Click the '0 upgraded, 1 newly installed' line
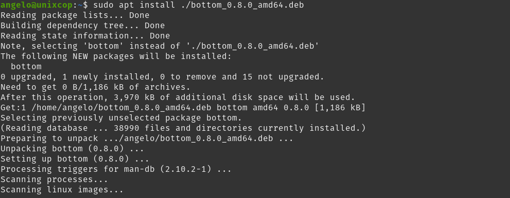Screen dimensions: 510x198 162,77
